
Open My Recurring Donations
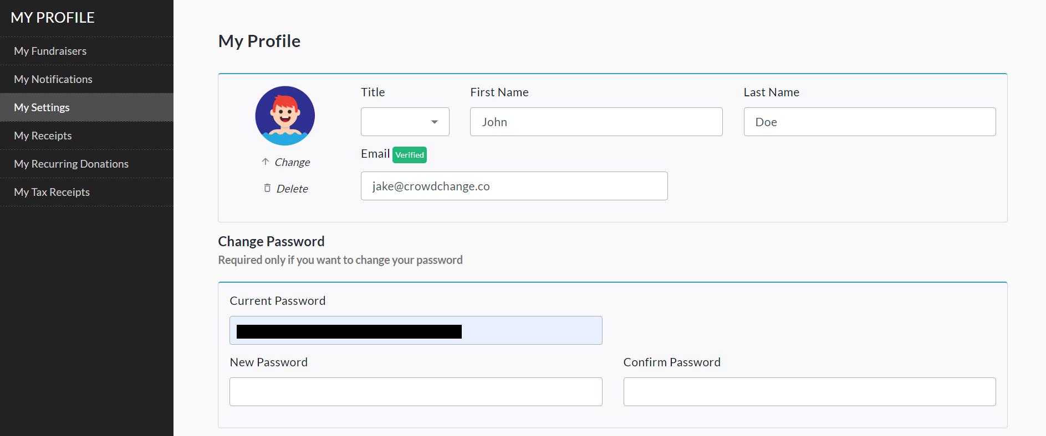click(72, 164)
